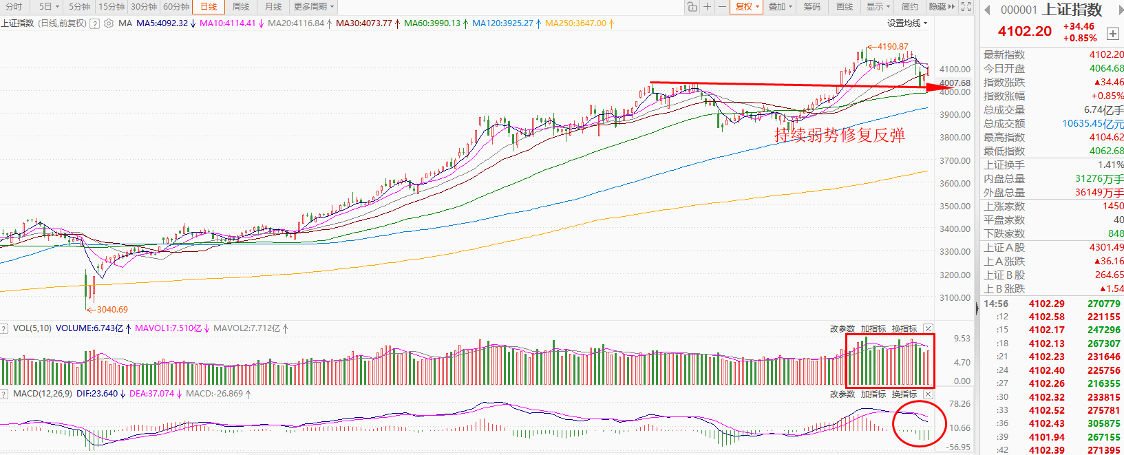The height and width of the screenshot is (455, 1124).
Task: Open the 叠加 overlay dropdown
Action: click(780, 7)
